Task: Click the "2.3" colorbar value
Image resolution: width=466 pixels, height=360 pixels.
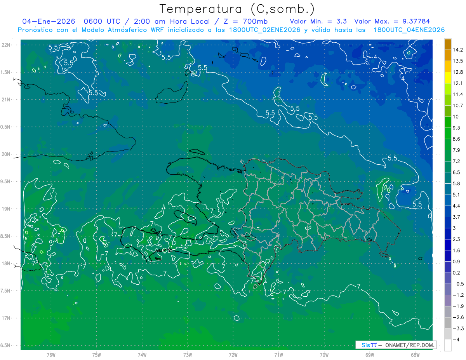Action: (x=457, y=239)
